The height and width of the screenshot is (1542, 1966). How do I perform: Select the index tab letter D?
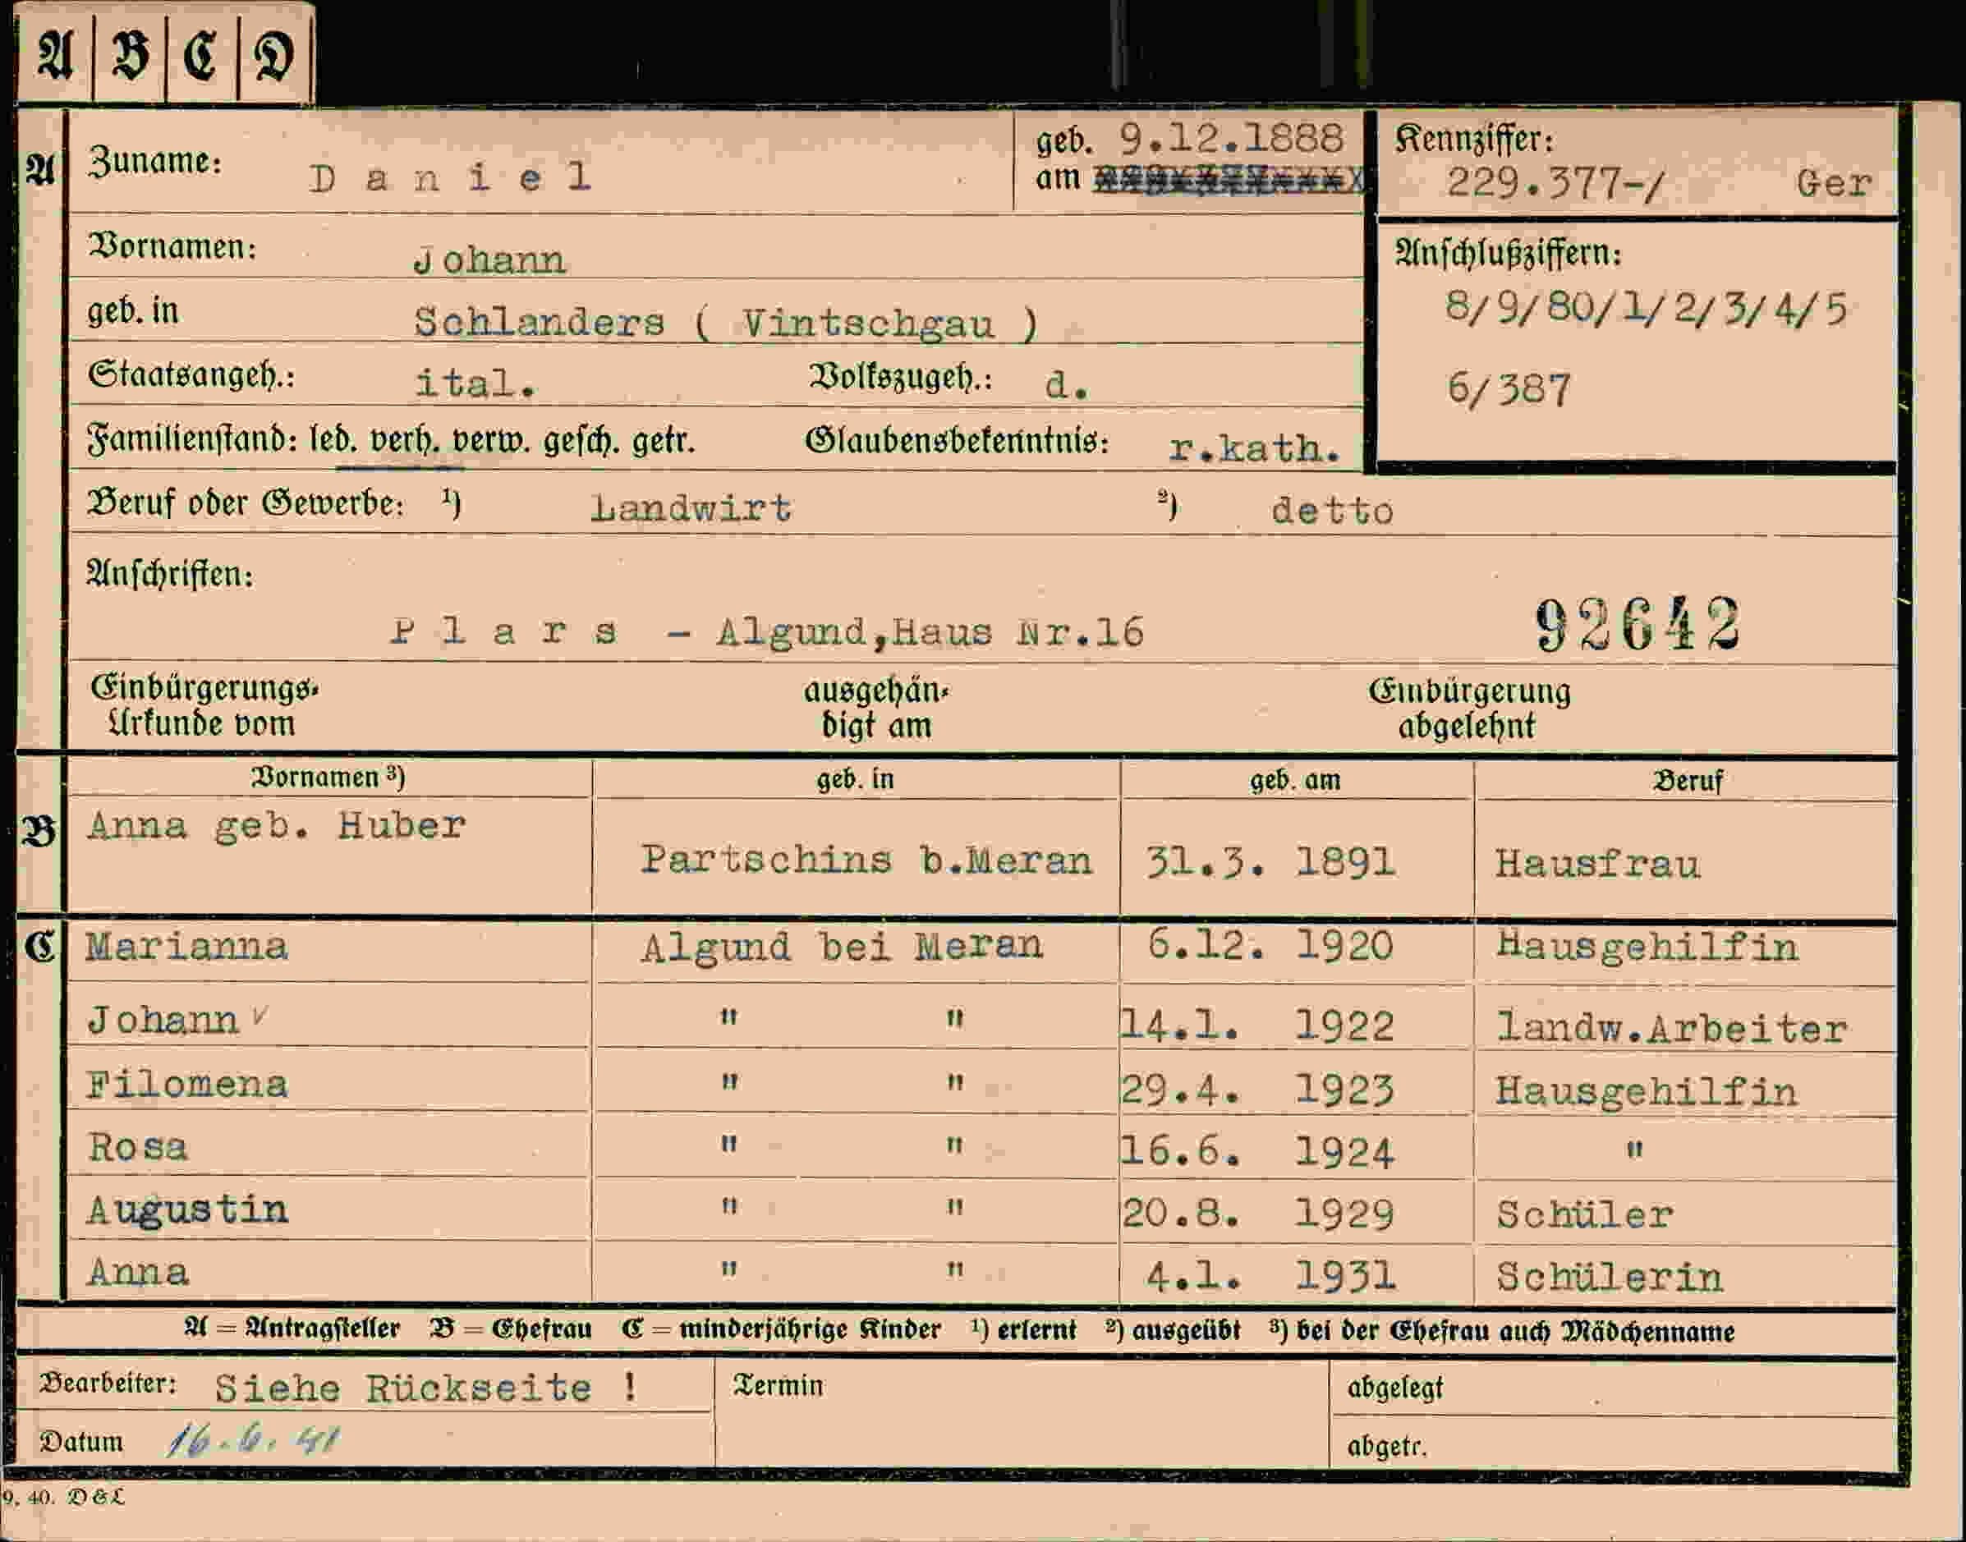pyautogui.click(x=273, y=55)
